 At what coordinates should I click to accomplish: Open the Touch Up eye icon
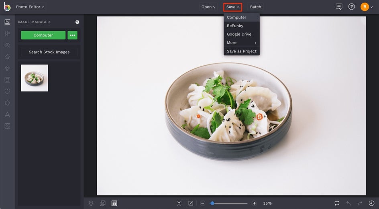coord(7,45)
